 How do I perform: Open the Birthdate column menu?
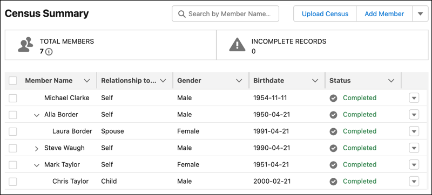click(x=315, y=81)
